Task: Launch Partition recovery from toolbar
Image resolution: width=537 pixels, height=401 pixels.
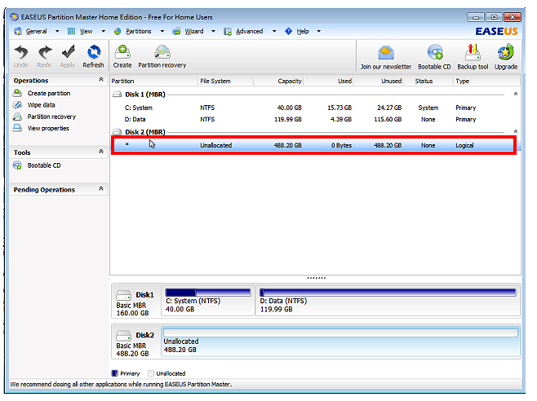Action: 162,52
